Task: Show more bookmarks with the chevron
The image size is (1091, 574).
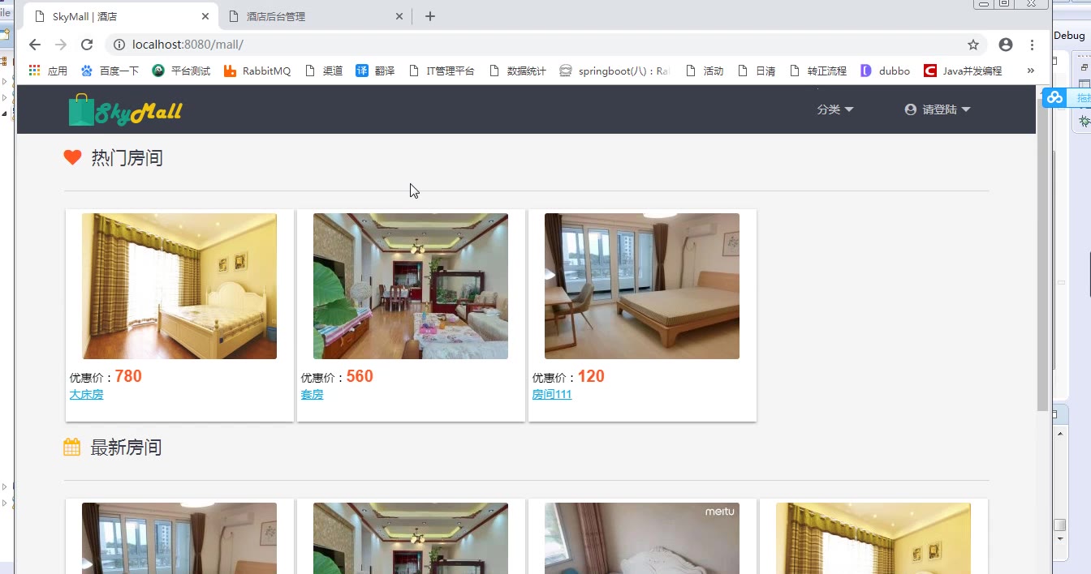Action: (x=1031, y=71)
